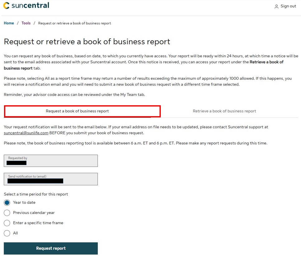Switch to Request a book of business report tab
Image resolution: width=301 pixels, height=256 pixels.
click(x=77, y=111)
